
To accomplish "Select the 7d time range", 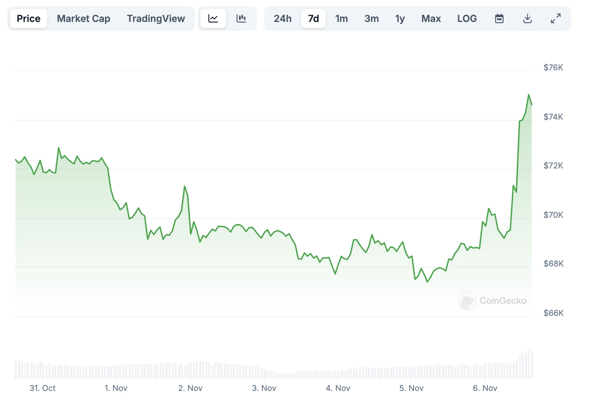I will pyautogui.click(x=313, y=19).
